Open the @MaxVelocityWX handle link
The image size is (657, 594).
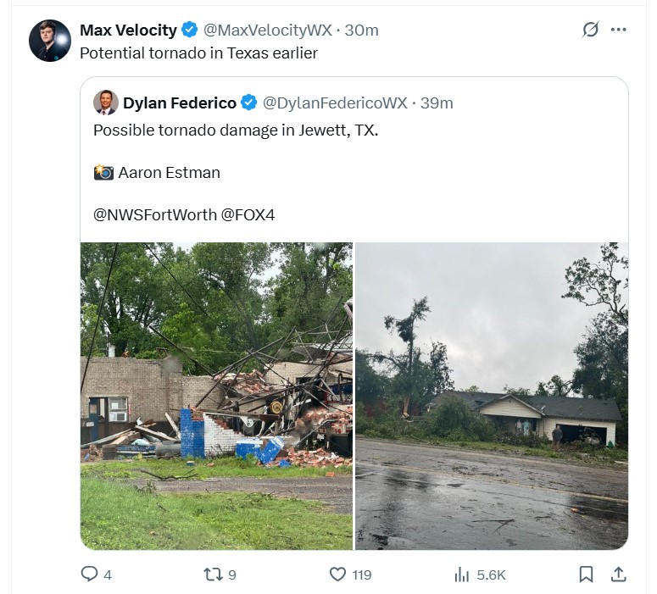point(267,31)
